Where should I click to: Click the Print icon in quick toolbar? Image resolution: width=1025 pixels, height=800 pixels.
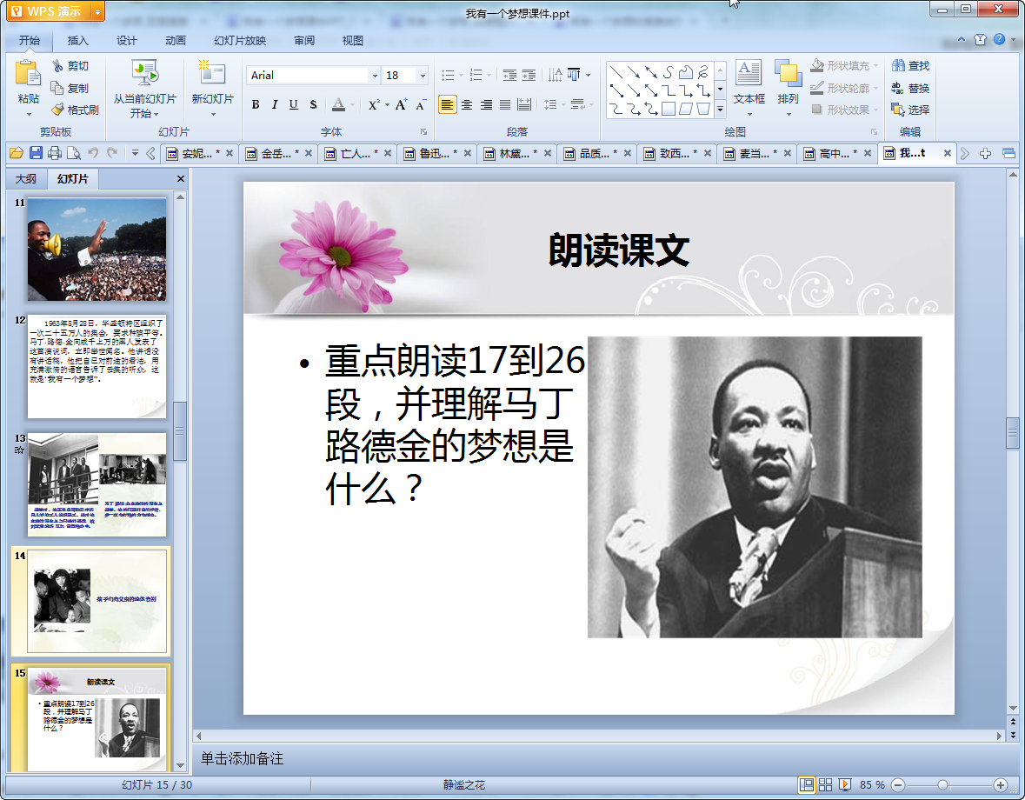tap(55, 153)
